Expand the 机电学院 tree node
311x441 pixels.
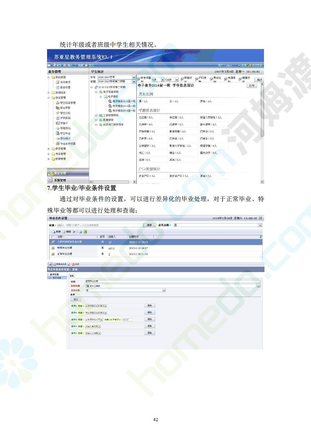pyautogui.click(x=96, y=120)
